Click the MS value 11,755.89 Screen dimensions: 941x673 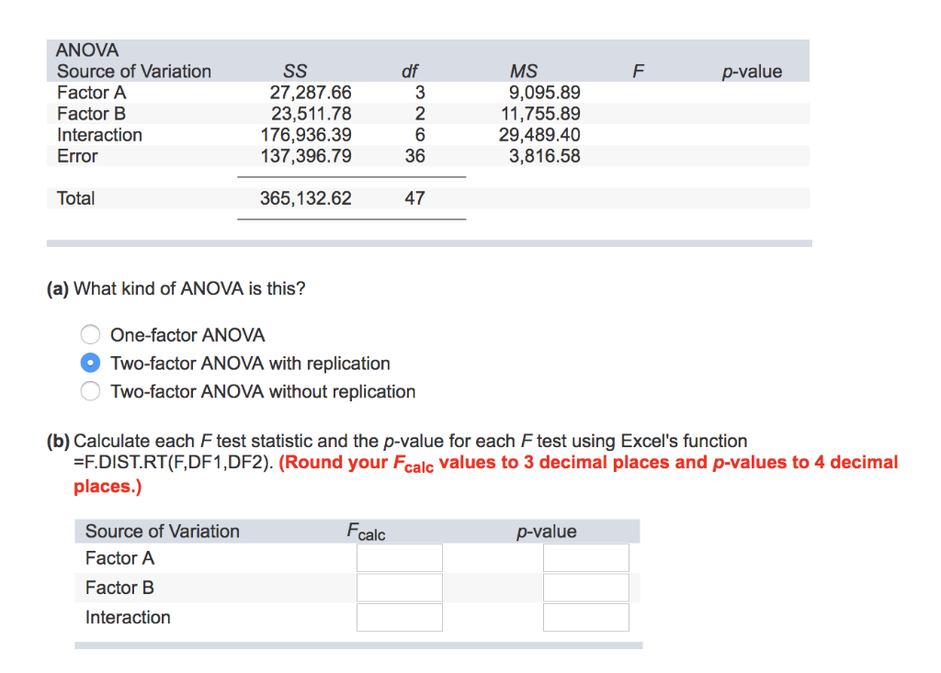point(540,113)
